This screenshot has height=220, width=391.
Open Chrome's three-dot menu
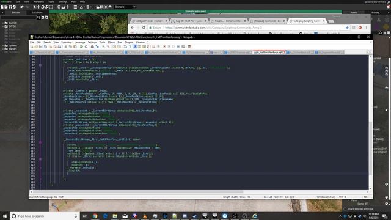pos(366,28)
